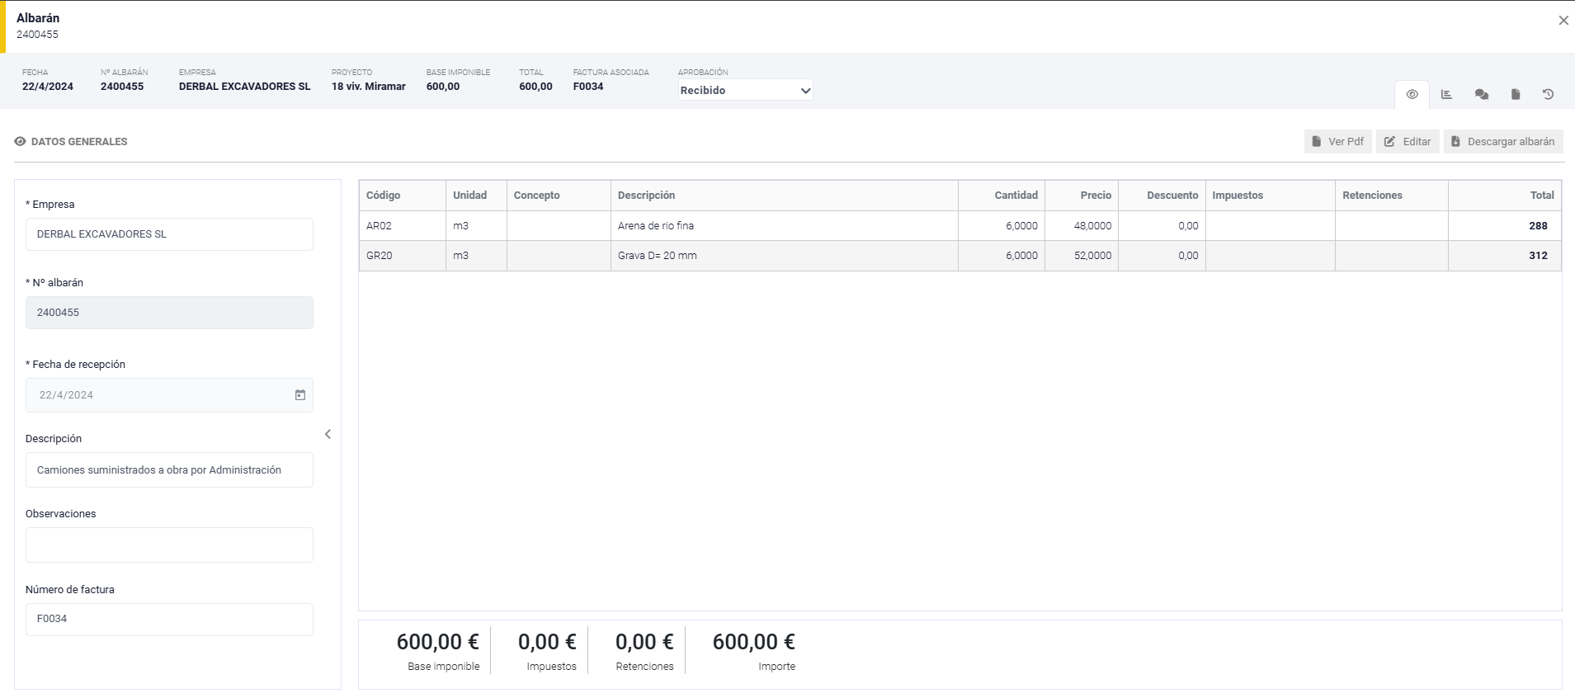The width and height of the screenshot is (1575, 698).
Task: Open the eye icon general data tab
Action: pos(1412,95)
